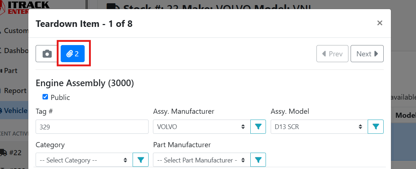416x169 pixels.
Task: Open the paperclip attachments button
Action: pos(73,54)
